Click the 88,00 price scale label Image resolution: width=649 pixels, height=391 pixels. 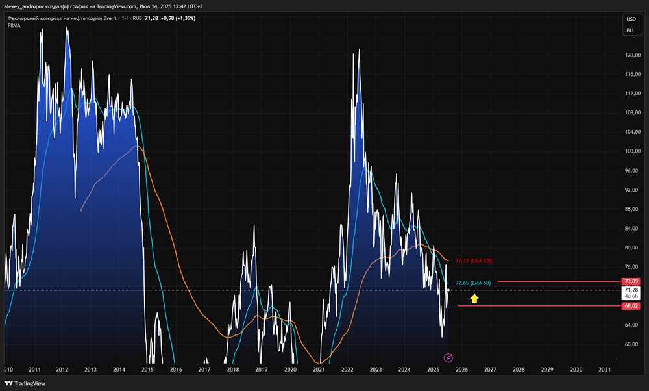[x=632, y=209]
